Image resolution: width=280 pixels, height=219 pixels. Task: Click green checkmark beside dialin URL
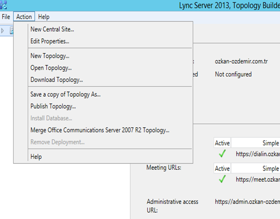pos(222,153)
